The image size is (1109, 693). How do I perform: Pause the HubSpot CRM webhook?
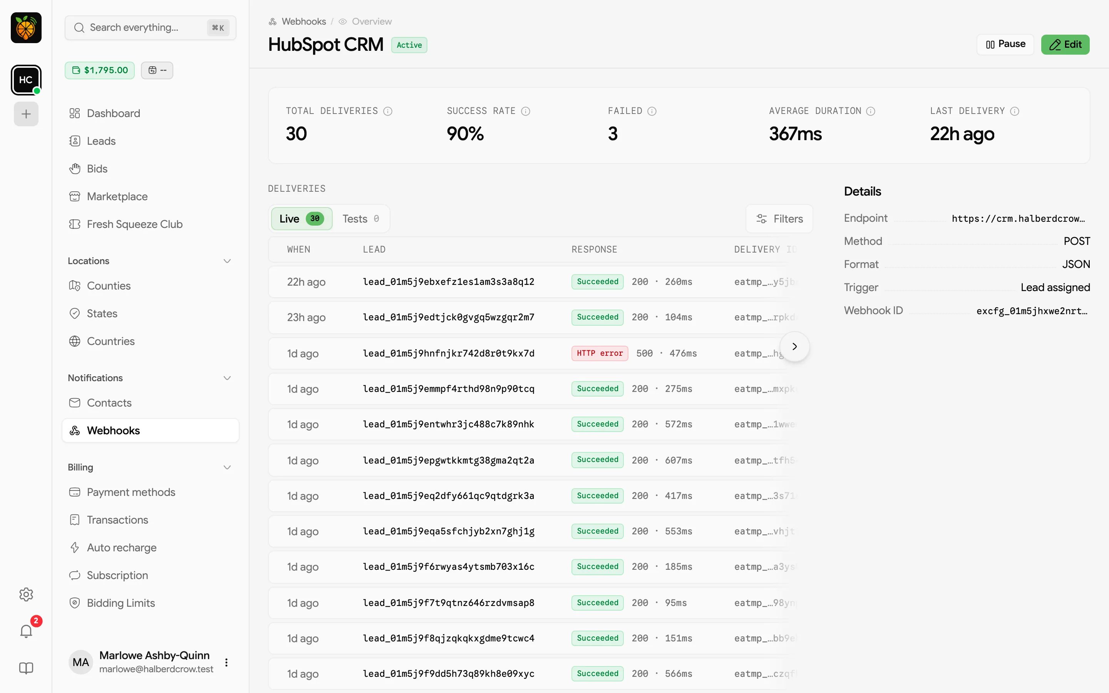[x=1005, y=44]
